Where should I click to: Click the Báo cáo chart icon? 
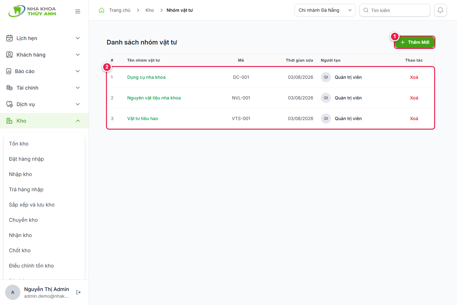click(9, 71)
